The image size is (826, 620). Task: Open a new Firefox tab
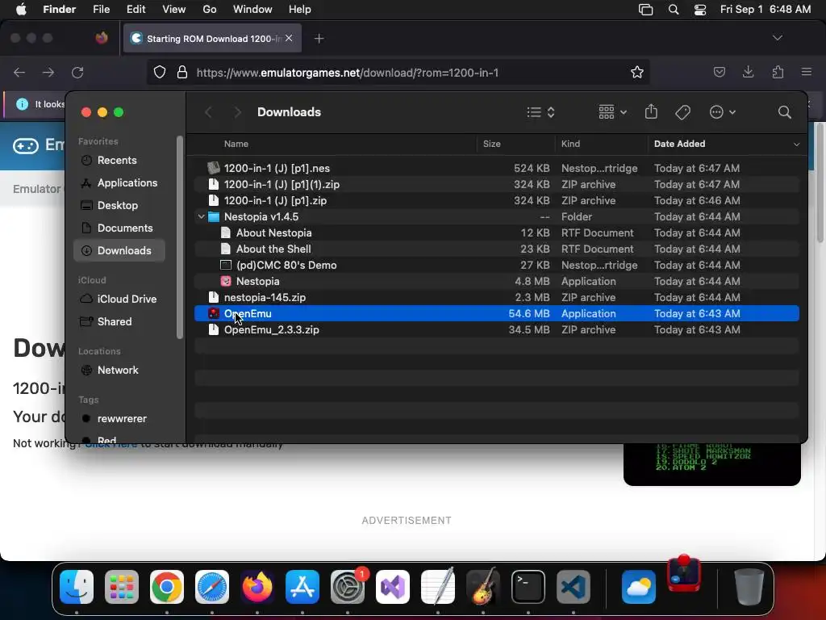[x=319, y=39]
